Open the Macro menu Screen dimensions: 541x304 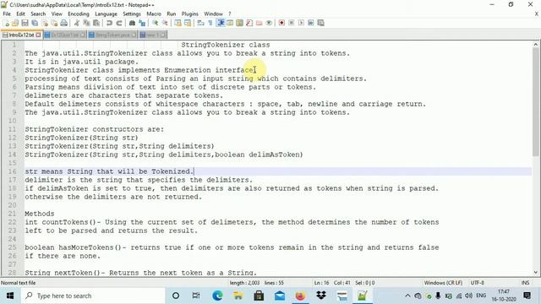point(154,14)
